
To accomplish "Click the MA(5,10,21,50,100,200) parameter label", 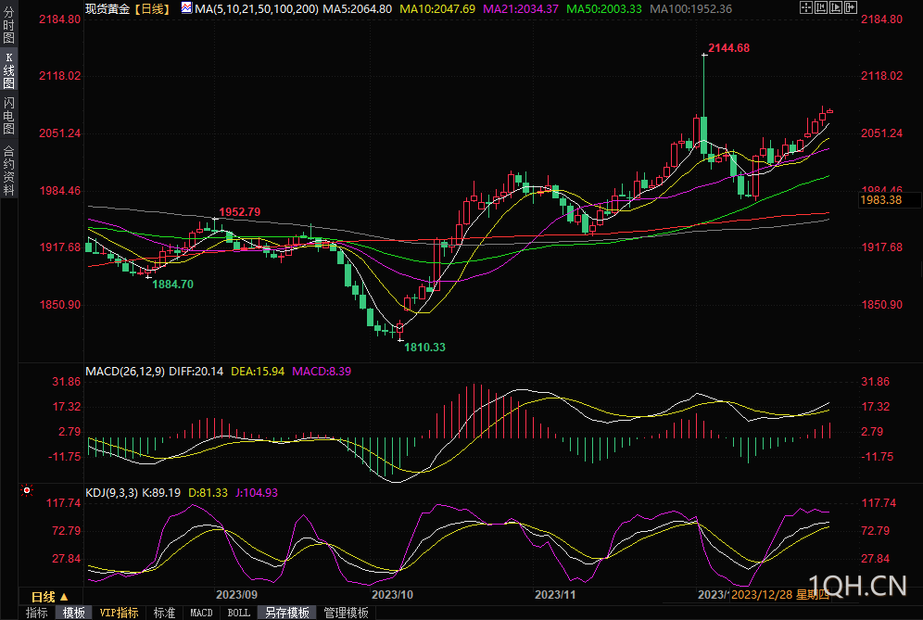I will pos(257,8).
